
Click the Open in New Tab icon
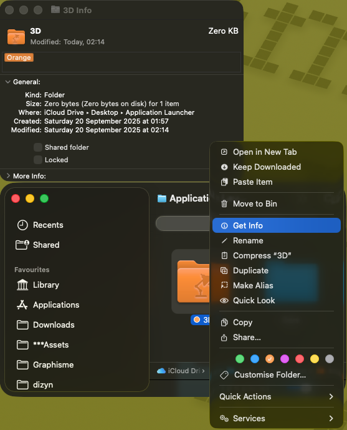click(224, 152)
